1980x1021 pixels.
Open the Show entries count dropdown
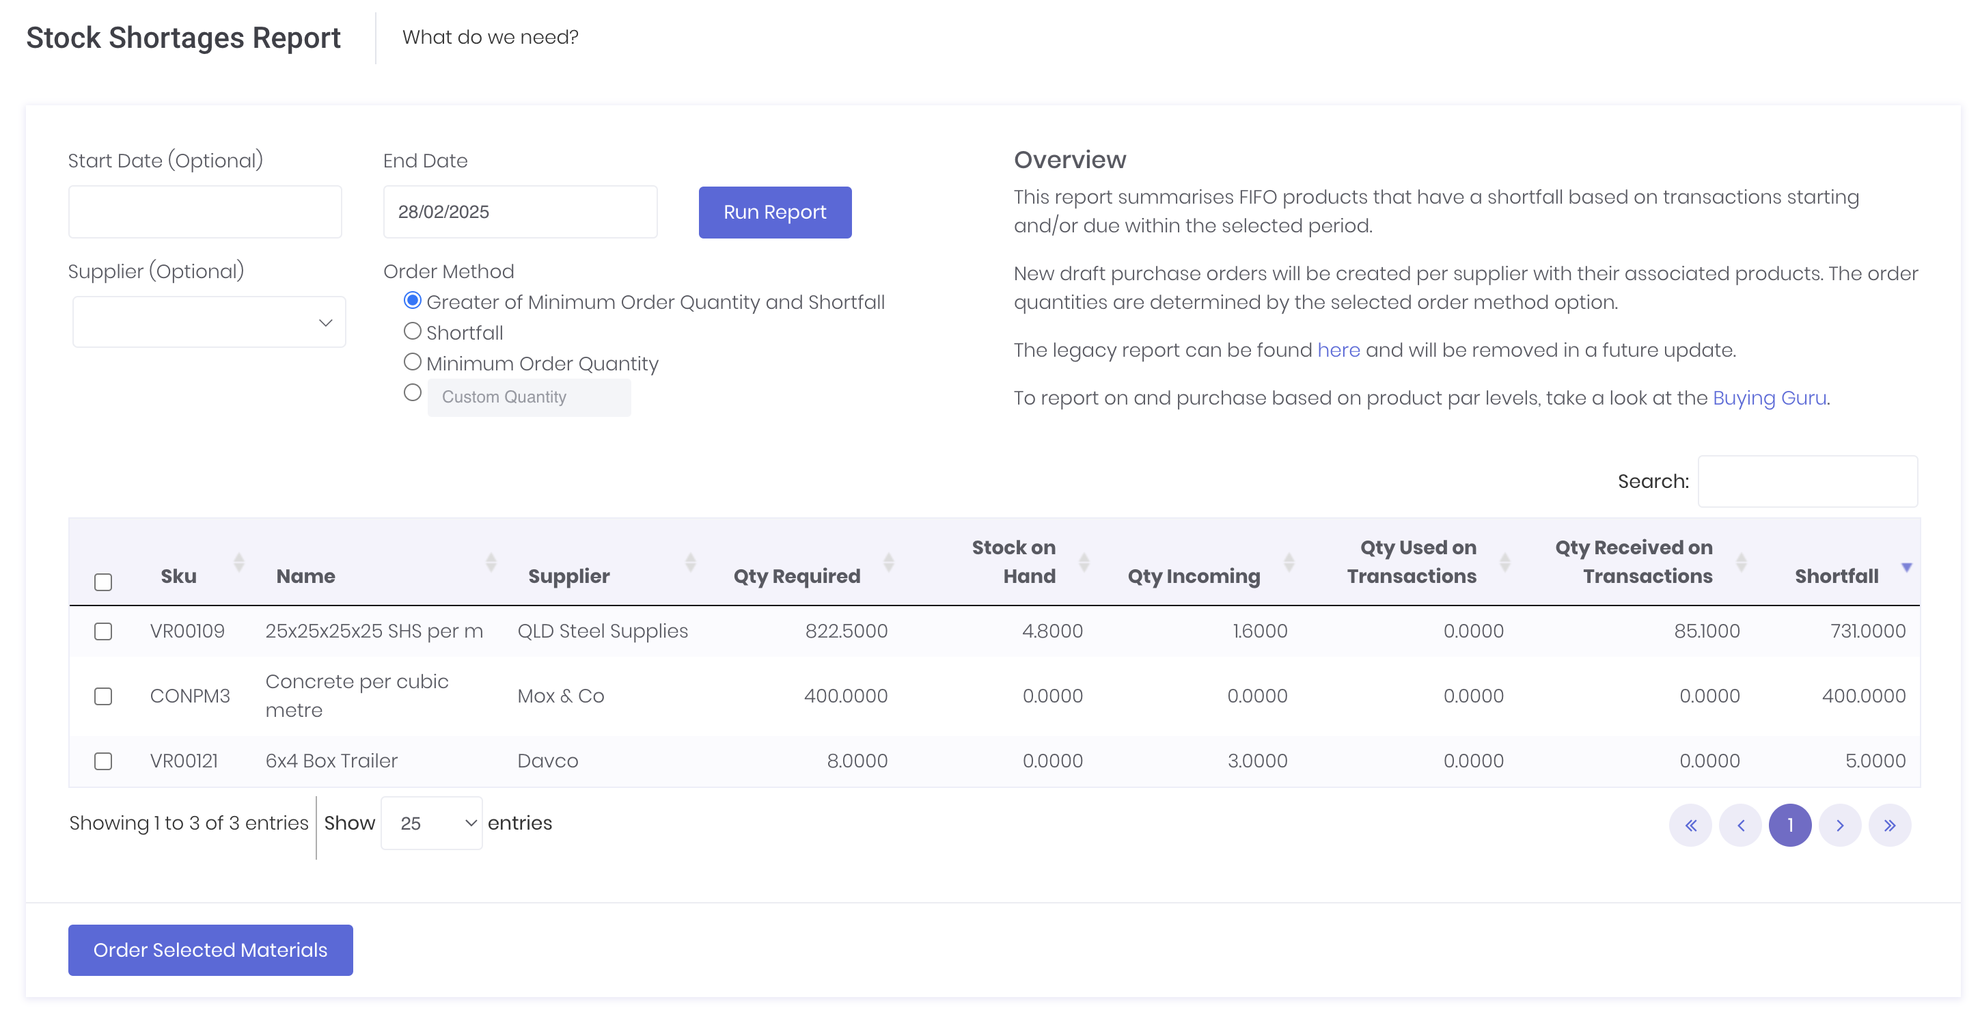(x=432, y=823)
